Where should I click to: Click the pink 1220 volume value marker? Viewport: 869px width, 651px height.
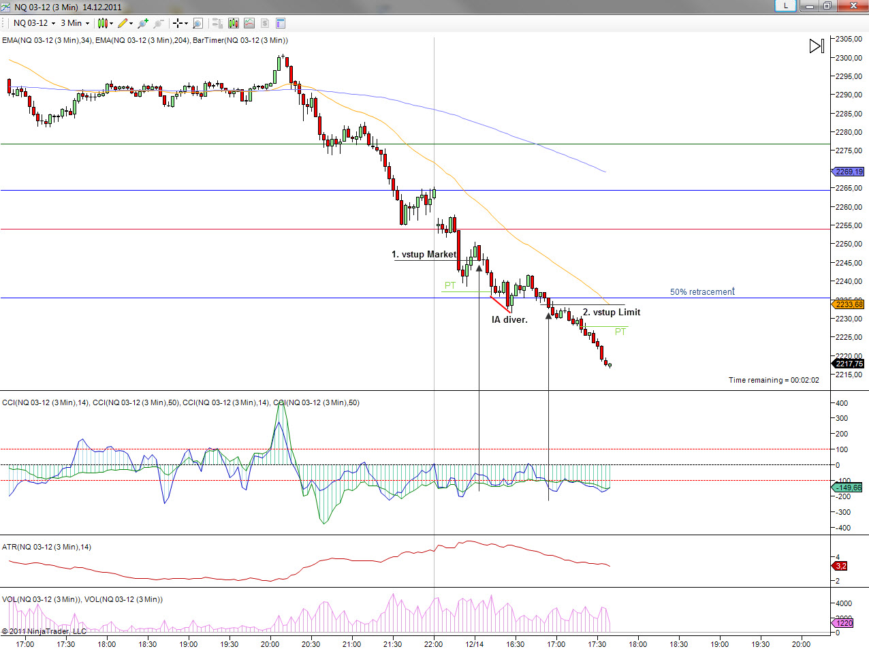(843, 622)
